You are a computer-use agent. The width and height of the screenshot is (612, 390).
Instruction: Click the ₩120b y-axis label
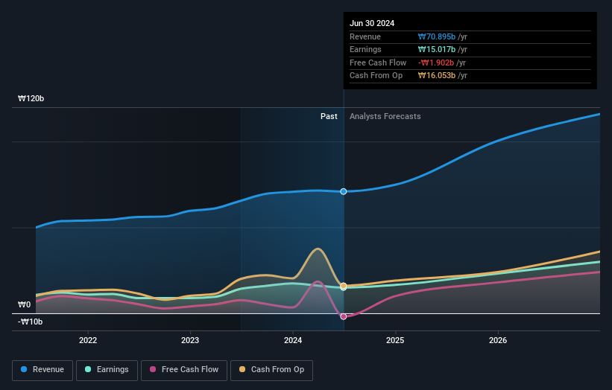[31, 98]
